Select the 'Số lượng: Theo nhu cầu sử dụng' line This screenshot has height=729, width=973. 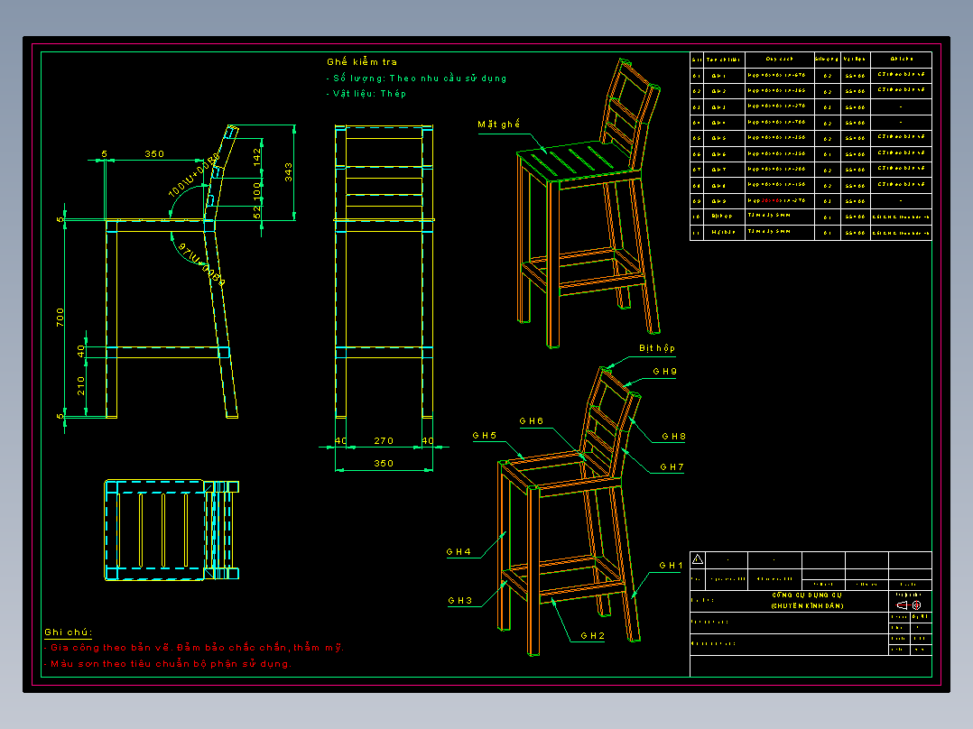(416, 78)
